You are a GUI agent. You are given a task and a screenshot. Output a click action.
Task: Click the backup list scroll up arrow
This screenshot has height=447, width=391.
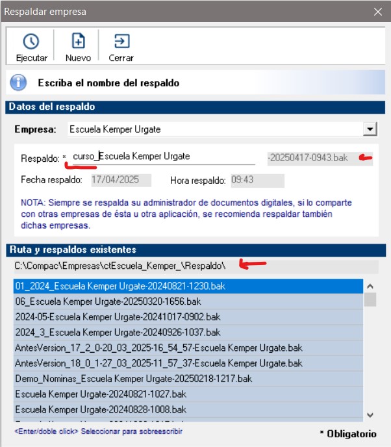point(370,286)
